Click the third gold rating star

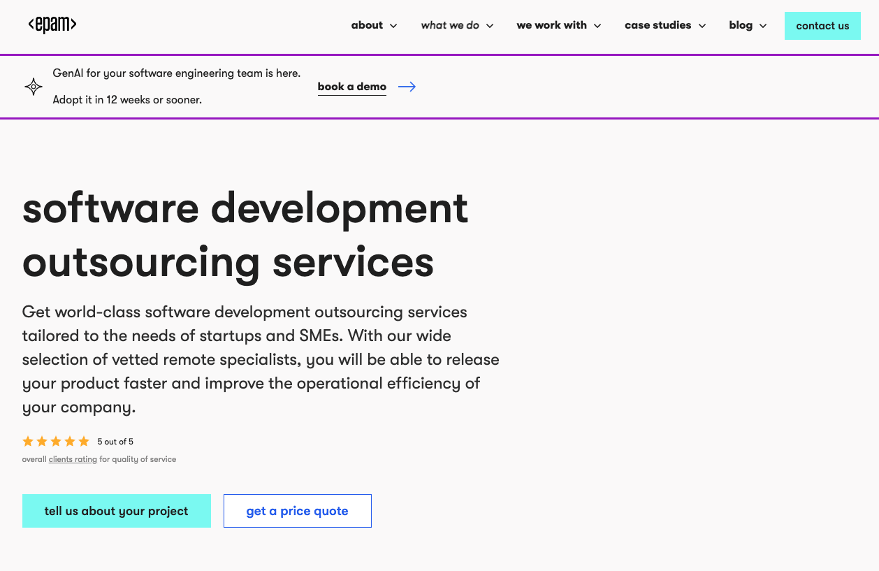click(56, 441)
